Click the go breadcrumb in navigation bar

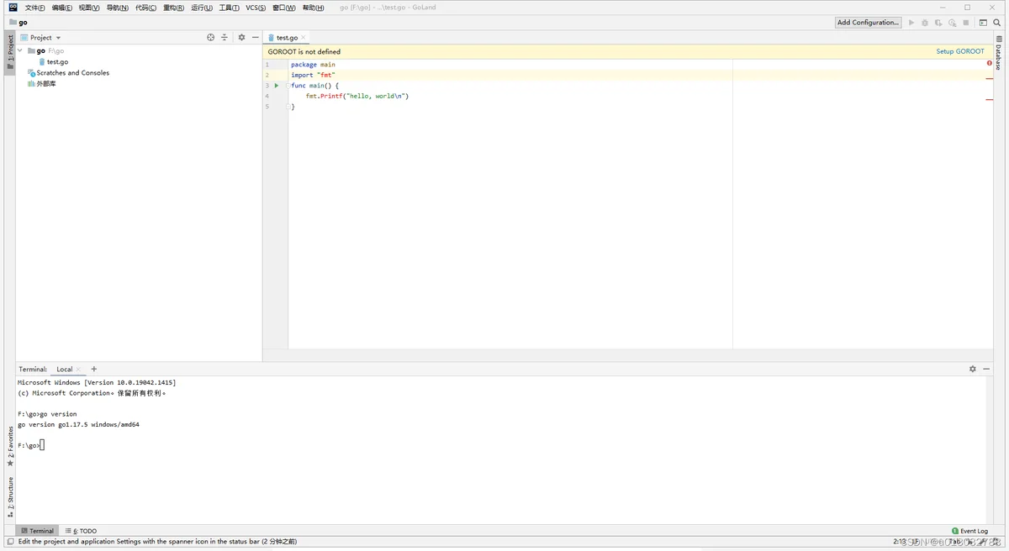tap(18, 23)
